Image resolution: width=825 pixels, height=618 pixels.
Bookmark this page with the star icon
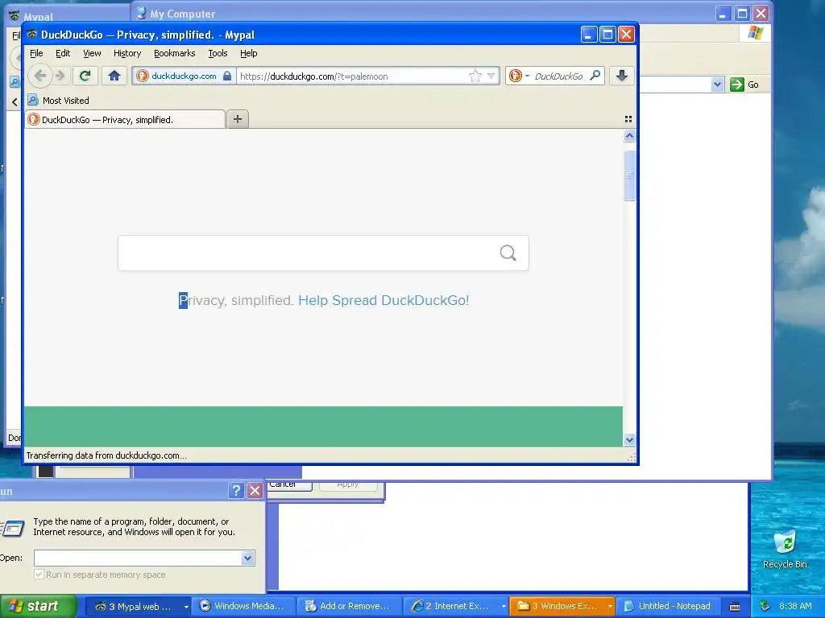(475, 76)
